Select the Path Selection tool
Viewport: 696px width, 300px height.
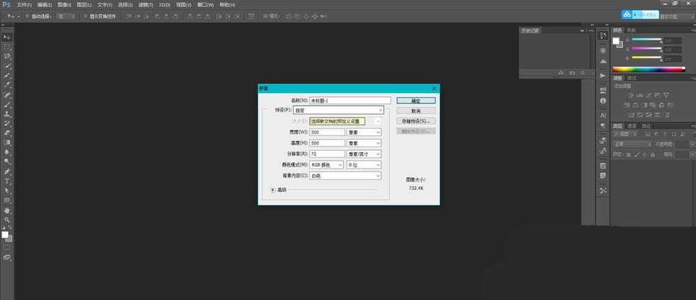point(7,190)
